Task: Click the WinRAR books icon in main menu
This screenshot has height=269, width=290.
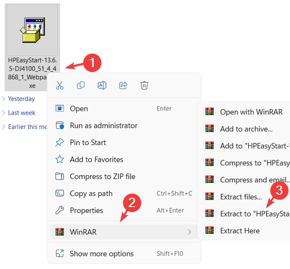Action: [60, 232]
